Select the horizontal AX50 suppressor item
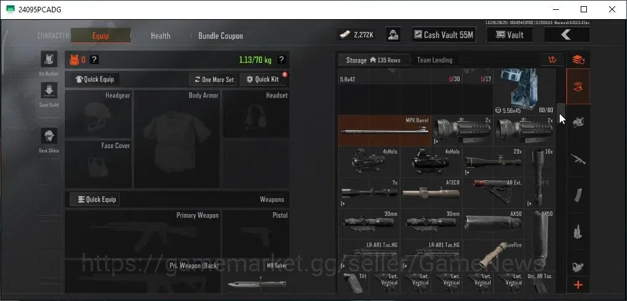This screenshot has height=301, width=627. pos(493,223)
